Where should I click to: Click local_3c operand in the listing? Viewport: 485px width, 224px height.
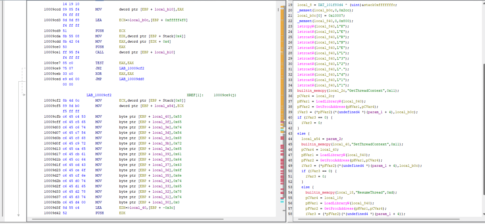(x=161, y=138)
